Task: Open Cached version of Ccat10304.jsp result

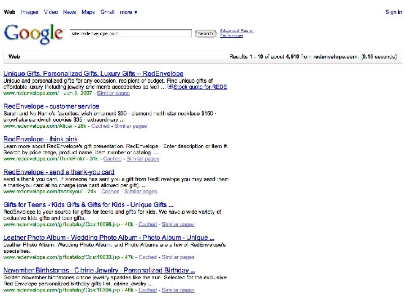Action: pos(148,290)
